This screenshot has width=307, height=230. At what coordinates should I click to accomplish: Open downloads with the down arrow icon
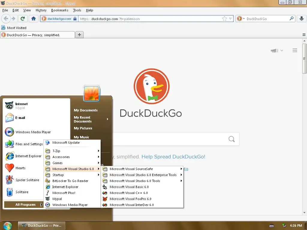302,19
